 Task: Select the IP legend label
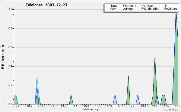pyautogui.click(x=166, y=6)
